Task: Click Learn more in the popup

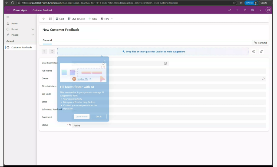Action: [x=82, y=116]
